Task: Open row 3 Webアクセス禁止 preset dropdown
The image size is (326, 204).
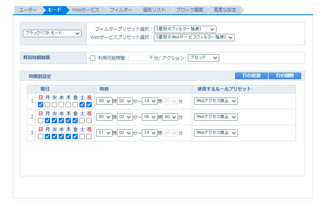Action: pyautogui.click(x=216, y=133)
